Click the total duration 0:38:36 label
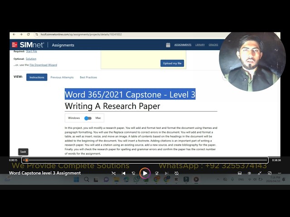The image size is (290, 217). (x=276, y=160)
